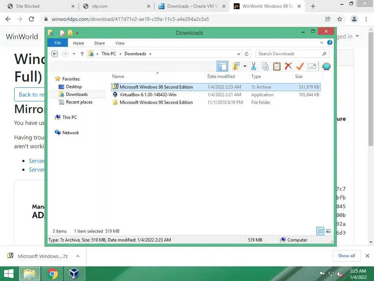Viewport: 374px width, 281px height.
Task: Open Explorer Help question mark icon
Action: click(x=330, y=42)
